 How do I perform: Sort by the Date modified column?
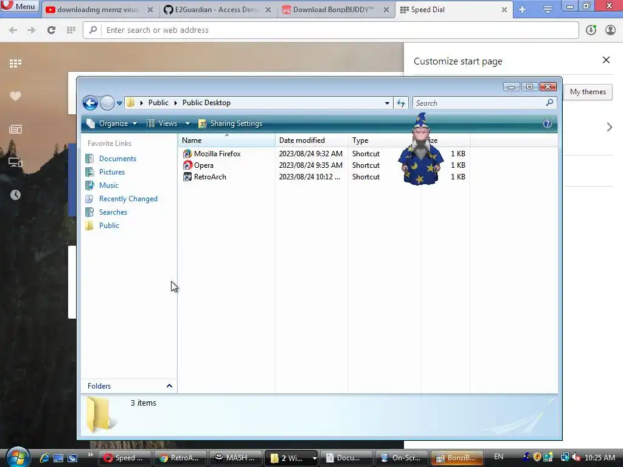[x=311, y=140]
